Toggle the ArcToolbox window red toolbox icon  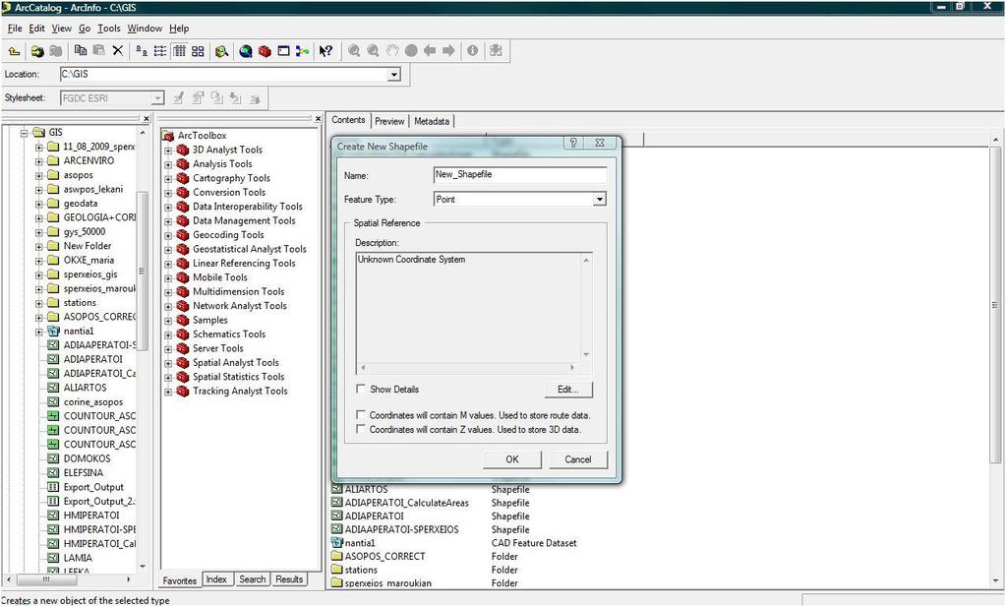click(x=265, y=51)
